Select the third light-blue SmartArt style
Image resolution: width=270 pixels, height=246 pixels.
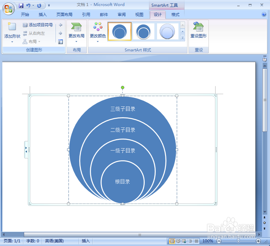[167, 31]
